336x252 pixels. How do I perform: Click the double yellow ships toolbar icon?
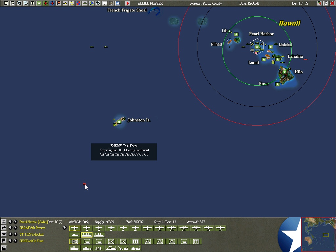click(72, 3)
